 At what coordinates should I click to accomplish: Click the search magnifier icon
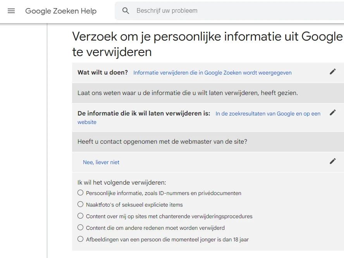click(x=126, y=11)
